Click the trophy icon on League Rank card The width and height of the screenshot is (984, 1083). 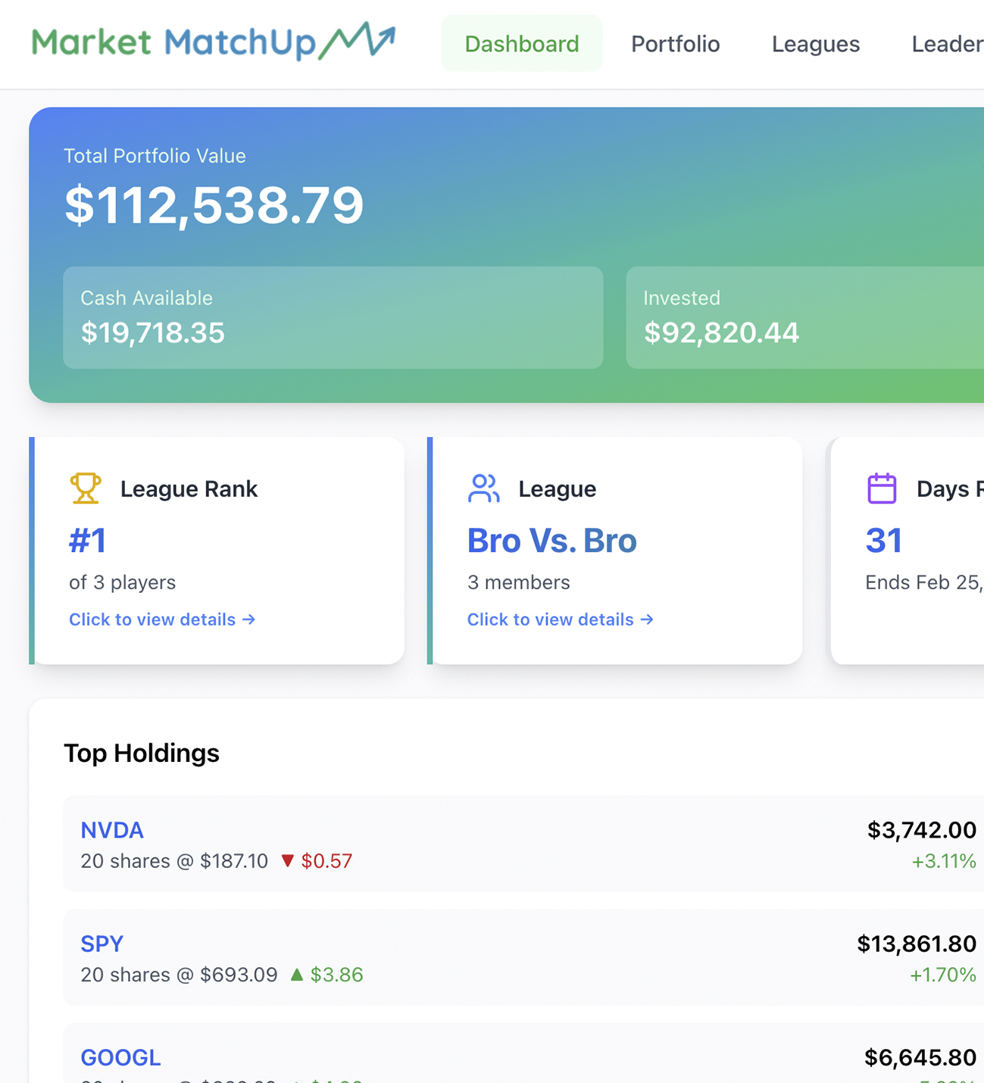[86, 488]
